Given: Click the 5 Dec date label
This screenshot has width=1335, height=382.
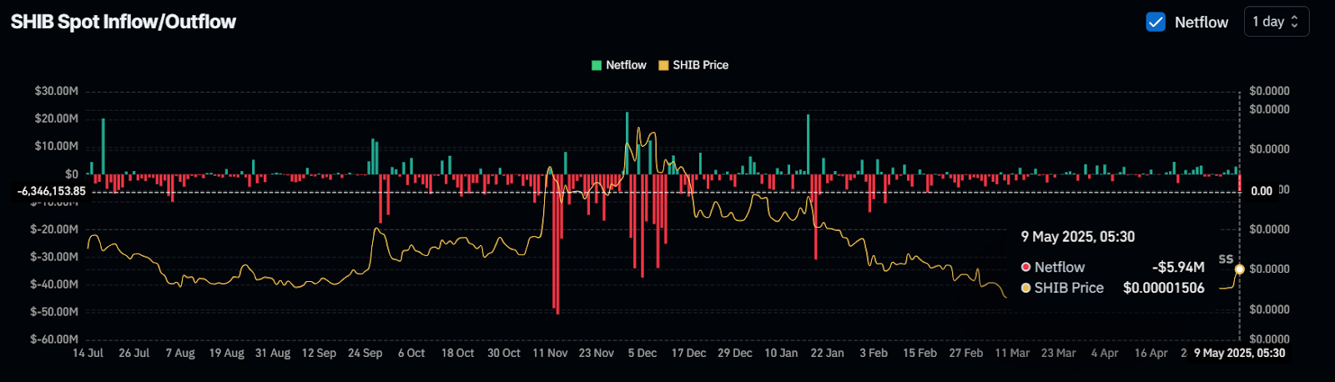Looking at the screenshot, I should 642,353.
